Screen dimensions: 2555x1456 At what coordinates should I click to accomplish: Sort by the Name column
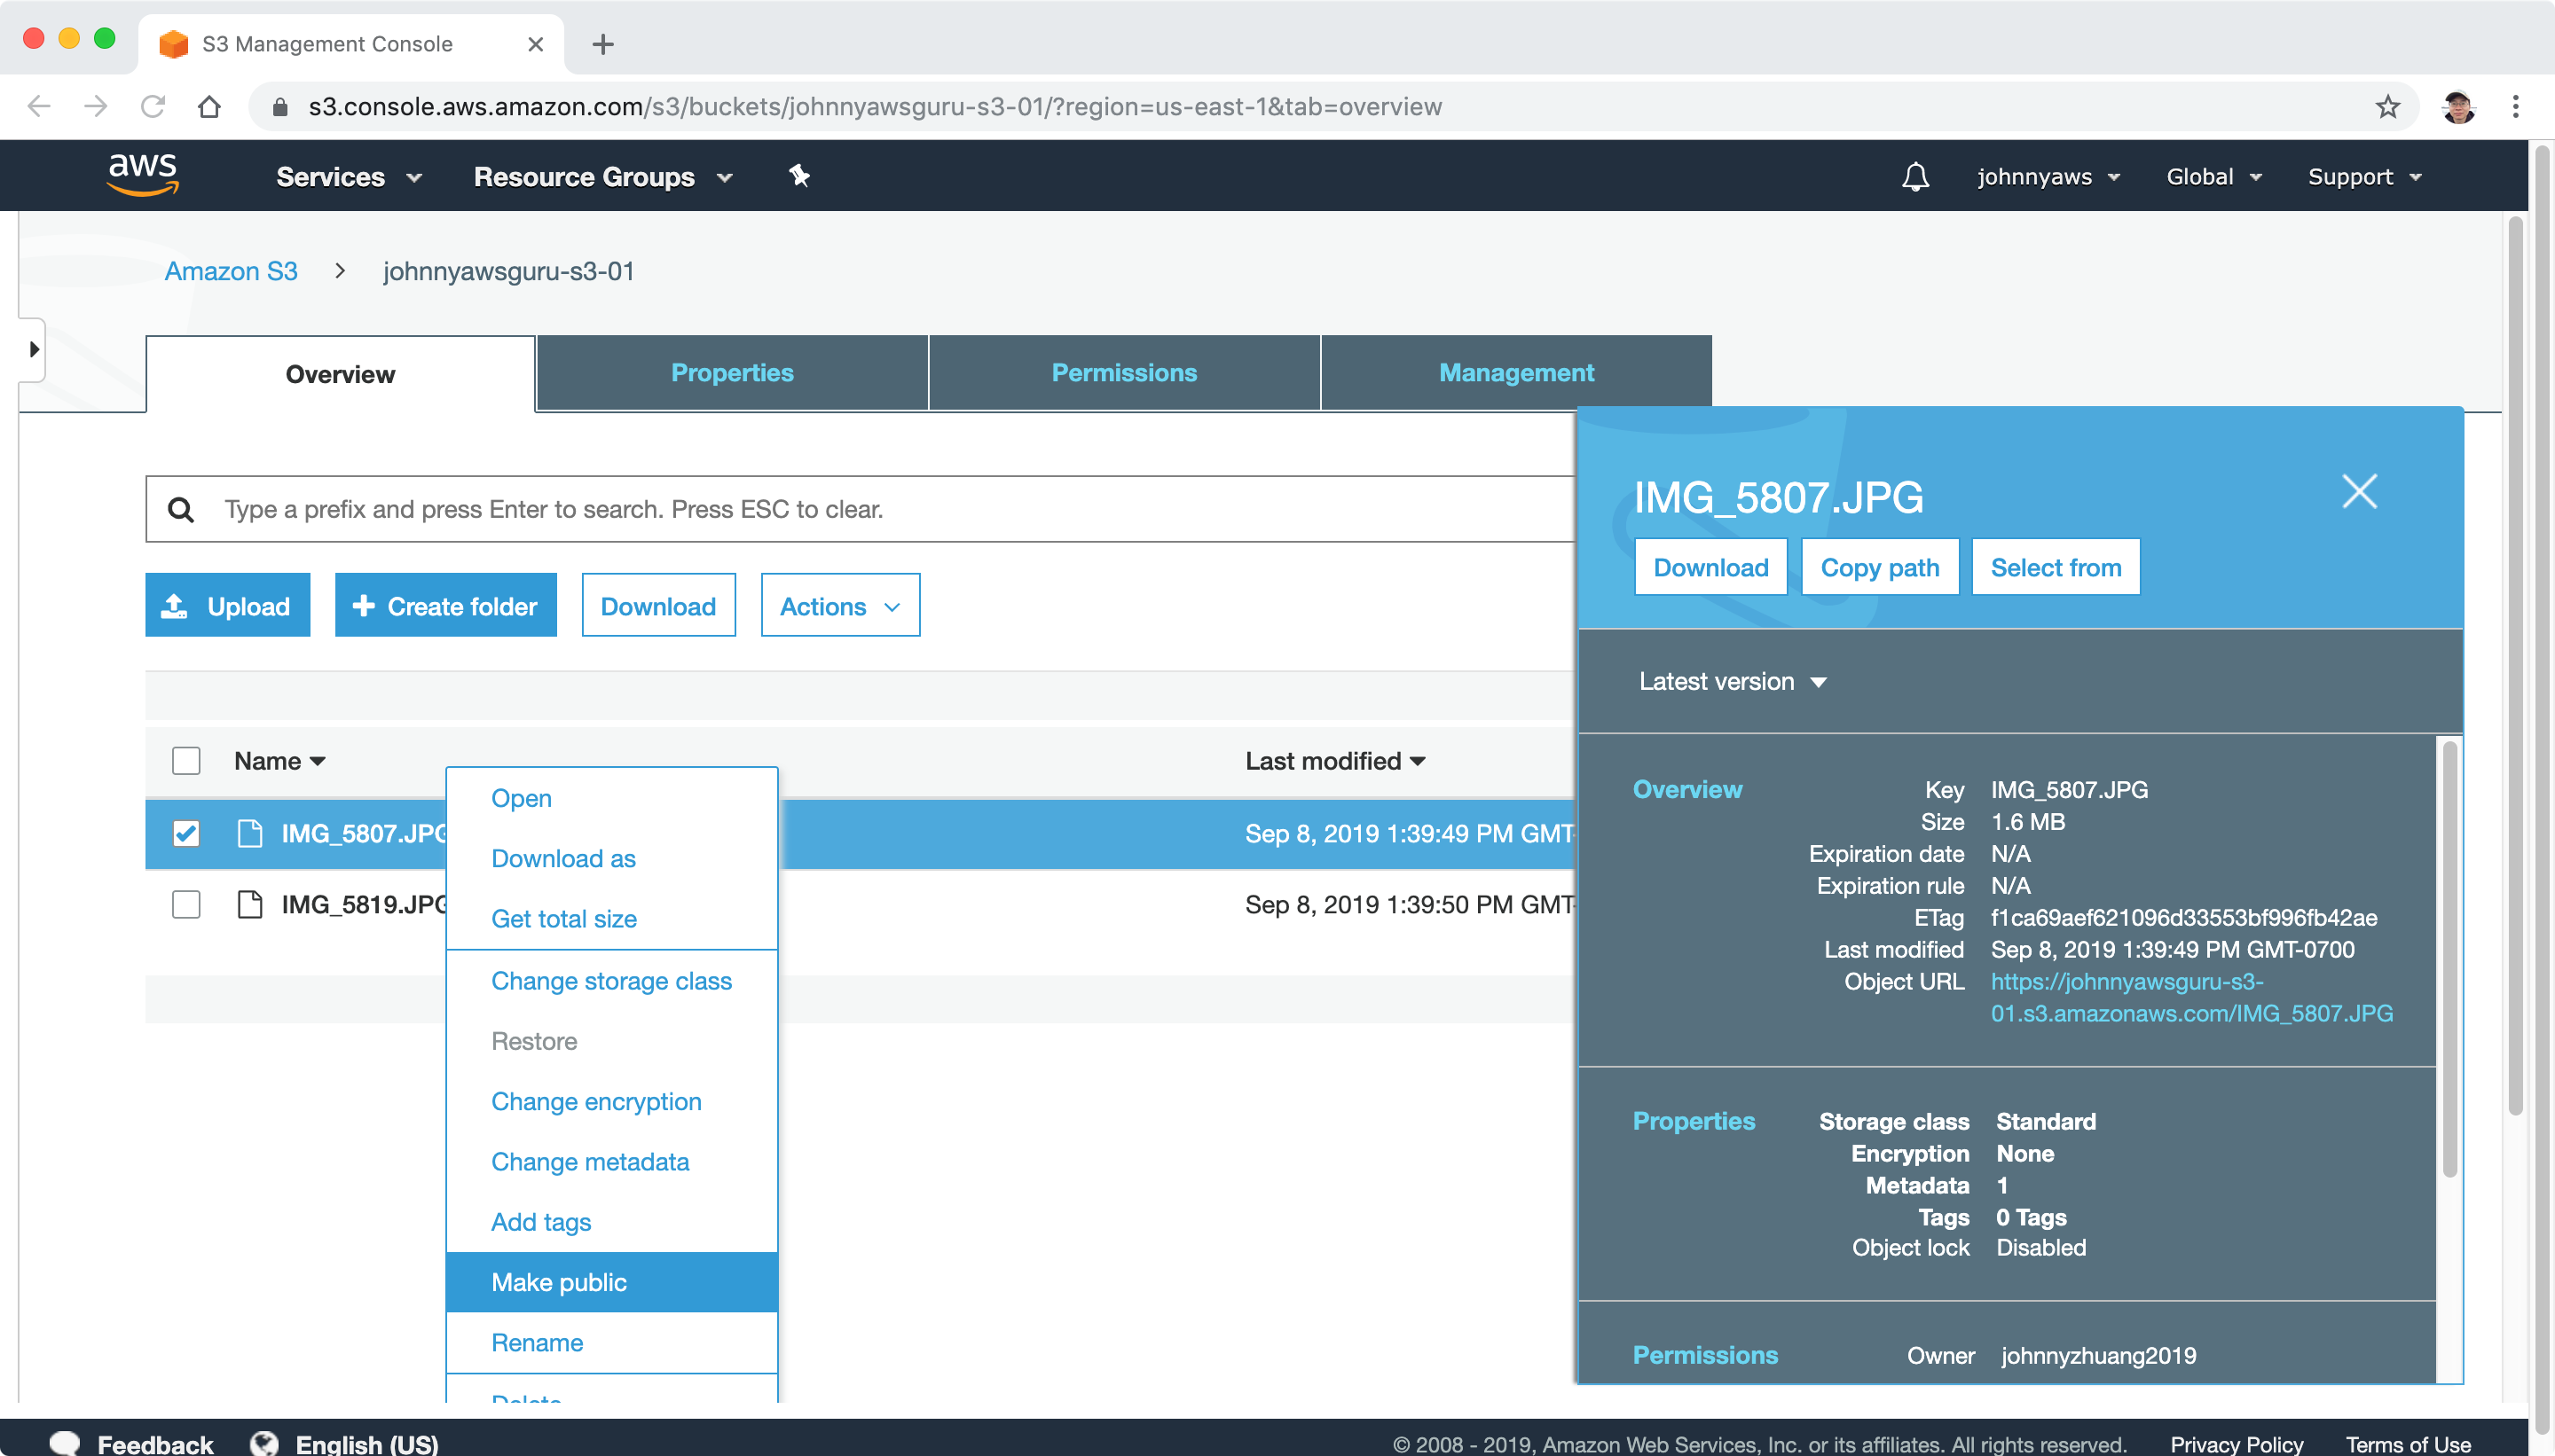pyautogui.click(x=280, y=761)
